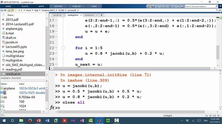Open the address bar history dropdown arrow
This screenshot has height=124, width=222.
(x=217, y=10)
